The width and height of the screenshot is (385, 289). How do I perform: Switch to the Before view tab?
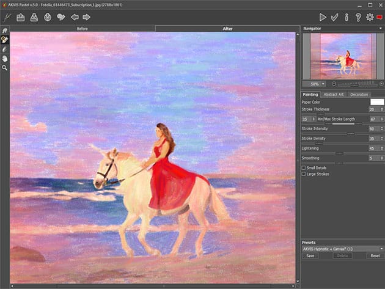point(83,29)
